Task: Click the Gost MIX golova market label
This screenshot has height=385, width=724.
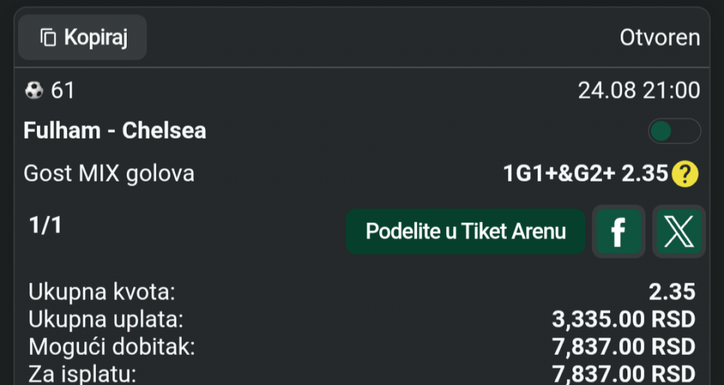Action: (x=109, y=174)
